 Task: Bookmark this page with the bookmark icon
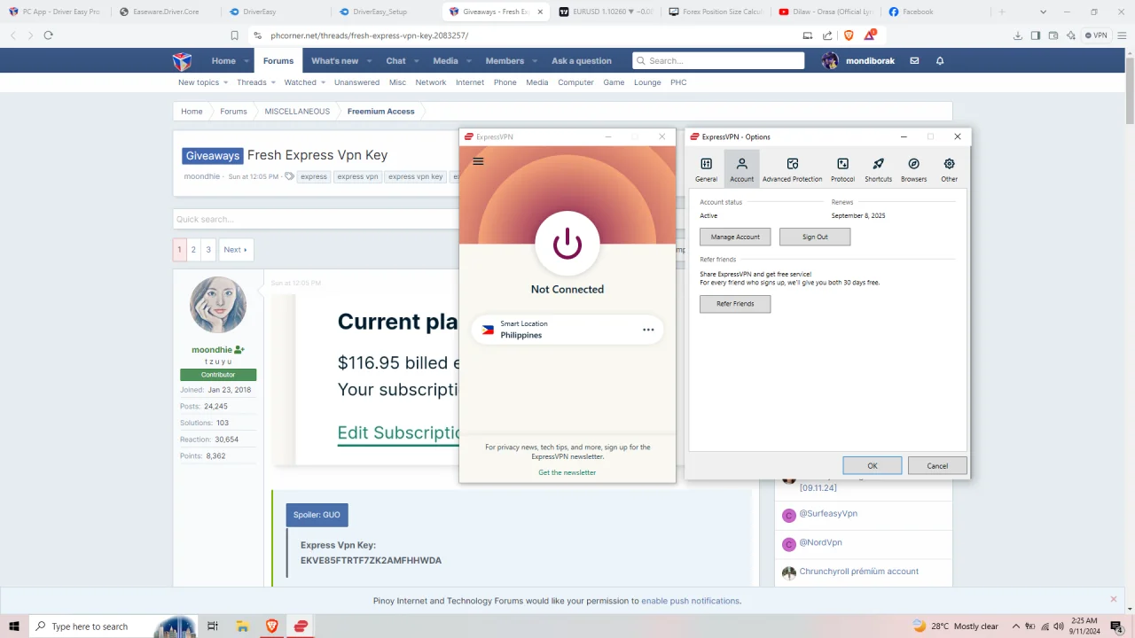click(x=234, y=35)
